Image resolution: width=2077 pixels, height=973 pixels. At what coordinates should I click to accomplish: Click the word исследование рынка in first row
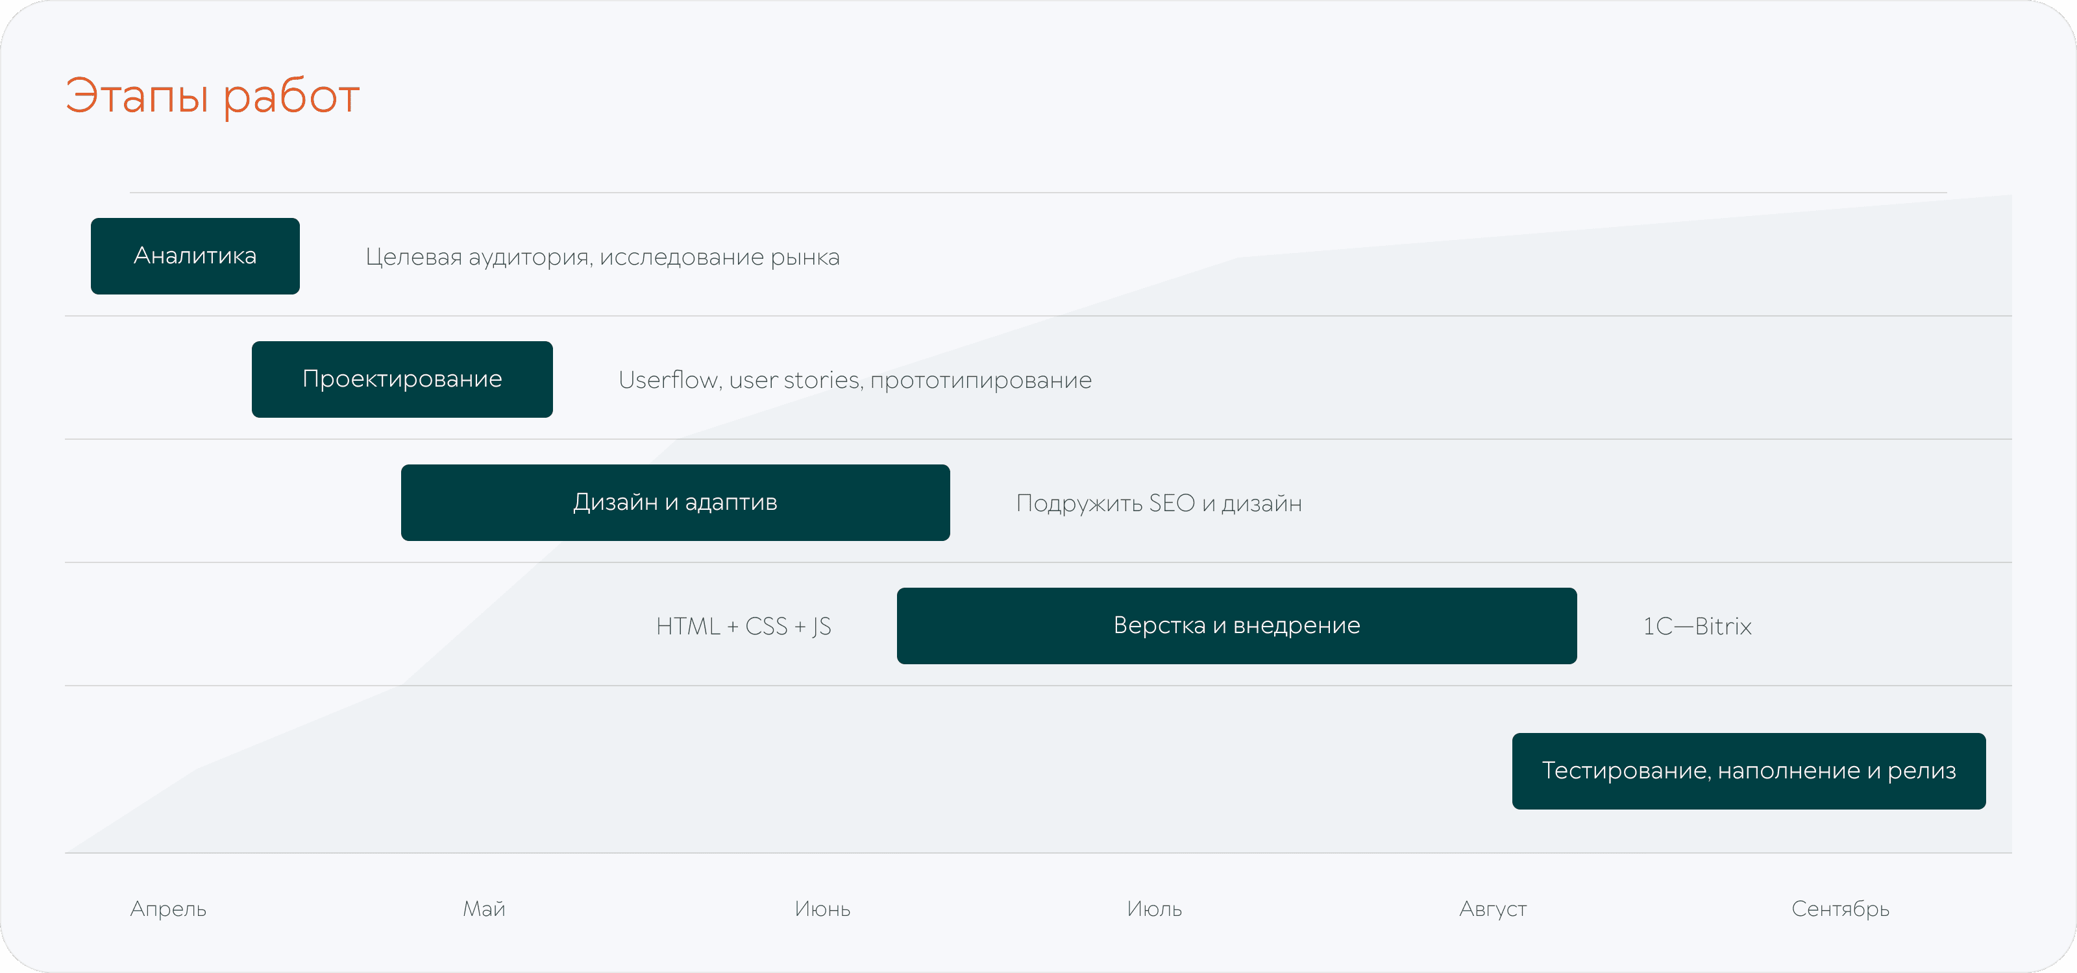(719, 258)
